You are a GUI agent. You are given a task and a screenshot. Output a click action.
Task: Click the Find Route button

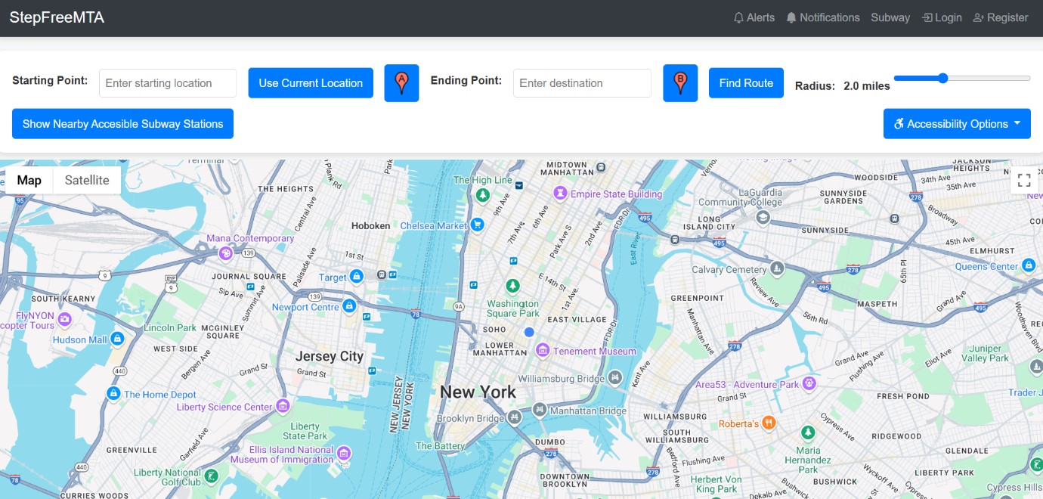[746, 83]
